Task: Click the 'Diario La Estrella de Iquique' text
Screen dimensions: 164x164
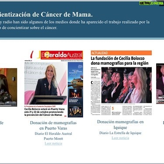Action: coord(120,133)
